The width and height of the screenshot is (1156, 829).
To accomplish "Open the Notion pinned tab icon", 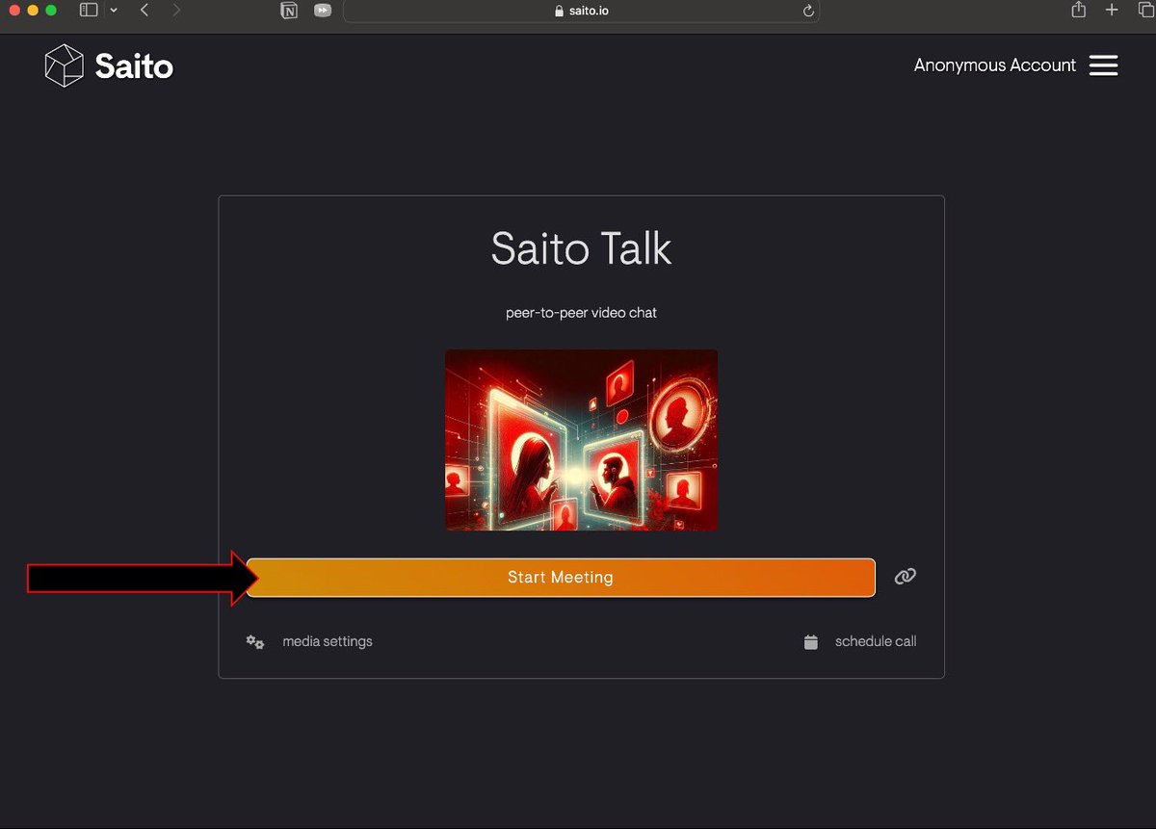I will pyautogui.click(x=288, y=11).
